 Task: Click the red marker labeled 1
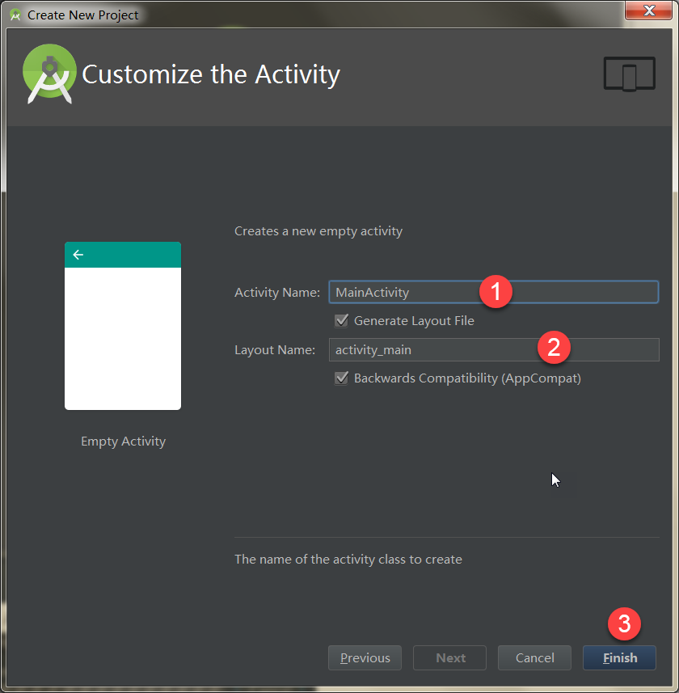coord(496,292)
